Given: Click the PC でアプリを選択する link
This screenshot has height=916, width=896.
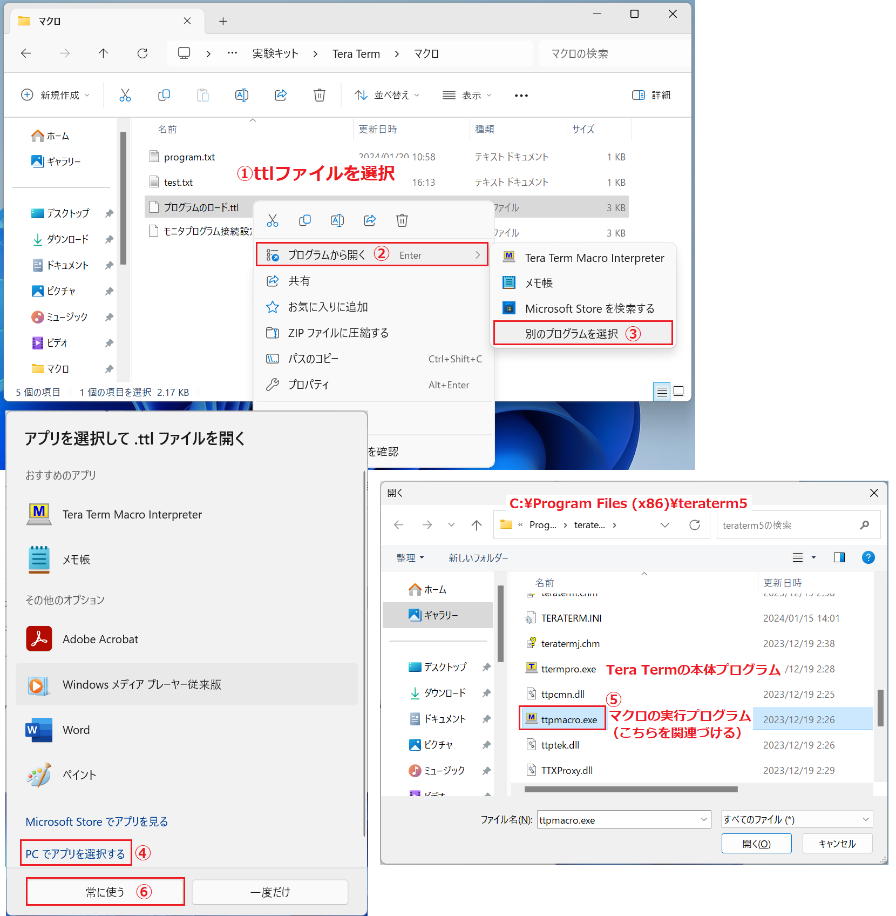Looking at the screenshot, I should pyautogui.click(x=75, y=853).
